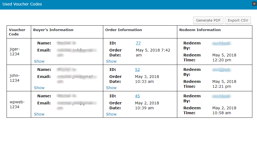Click the blurred redeemer link for wpweb-1234
Viewport: 257px width, 145px height.
(221, 96)
